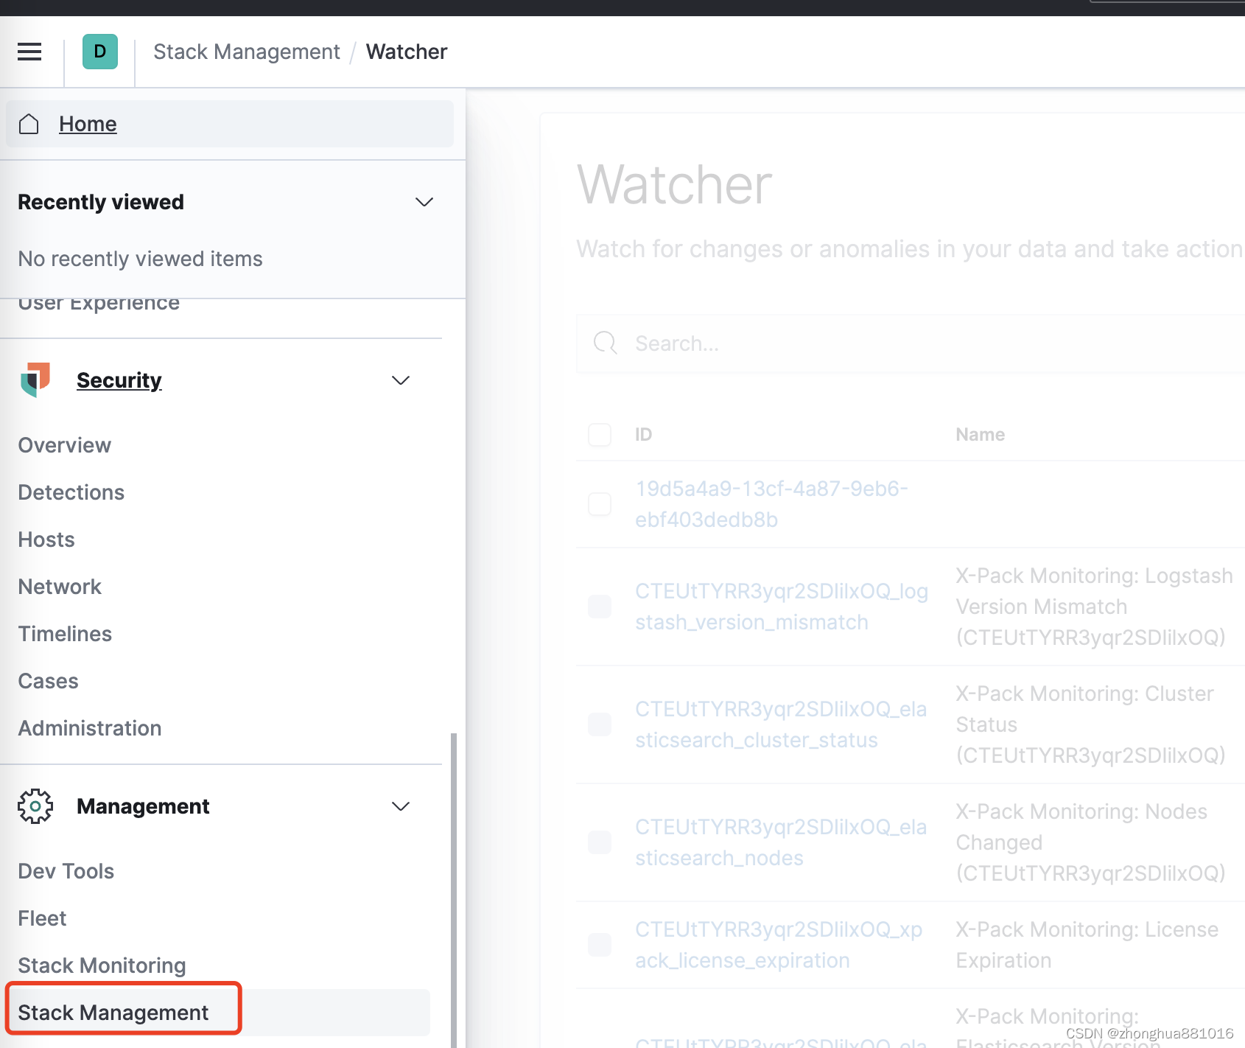Click the Security shield logo icon

coord(35,380)
